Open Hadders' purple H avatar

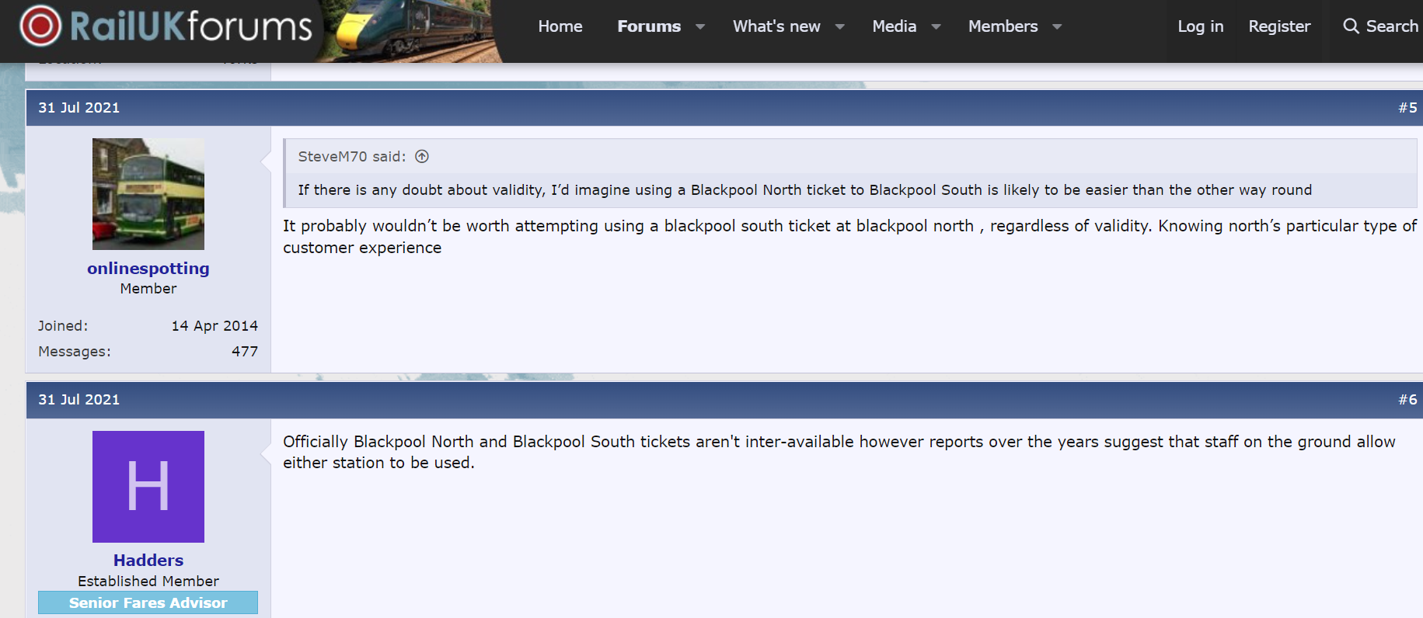[148, 487]
